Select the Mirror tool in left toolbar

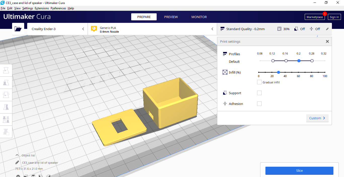tap(6, 107)
